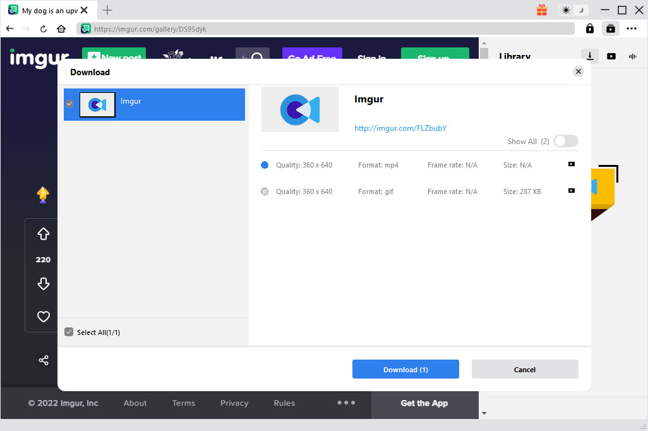Switch to the 'My dog is an upv' tab
The height and width of the screenshot is (431, 648).
(47, 10)
